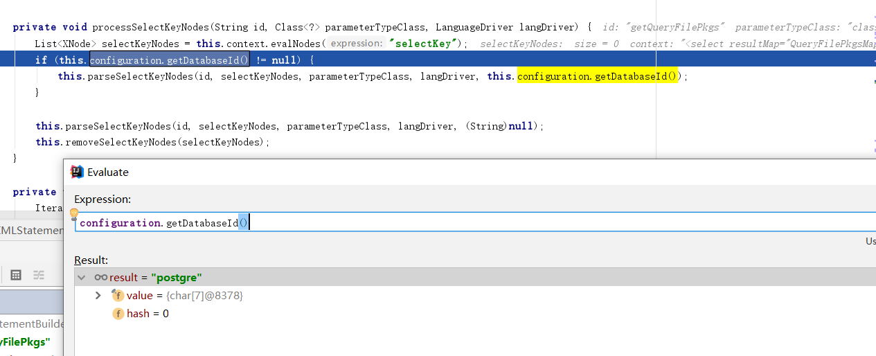The width and height of the screenshot is (876, 356).
Task: Click inline debug hint selectKeyNodes: size = 0
Action: tap(550, 44)
